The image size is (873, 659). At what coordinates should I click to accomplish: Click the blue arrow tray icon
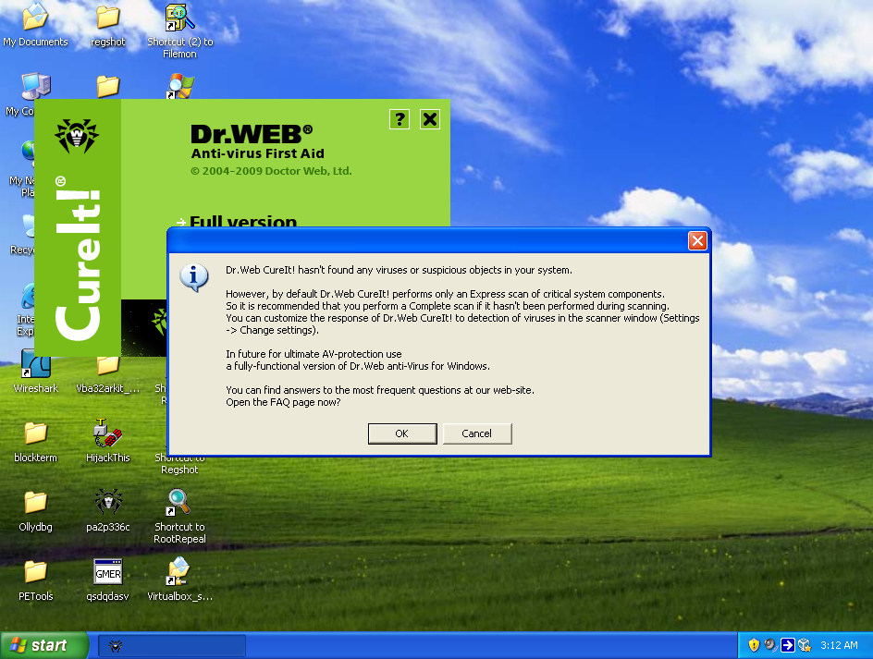(x=787, y=645)
